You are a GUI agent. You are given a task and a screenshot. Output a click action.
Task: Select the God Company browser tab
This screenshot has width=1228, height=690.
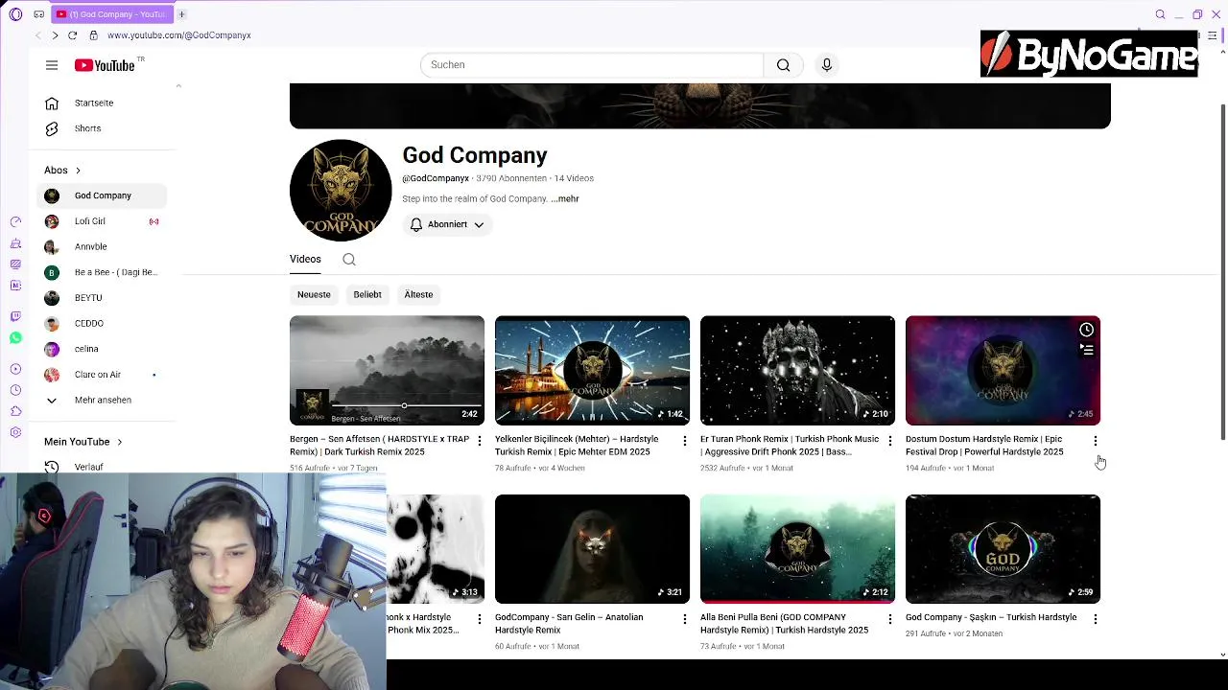(113, 14)
